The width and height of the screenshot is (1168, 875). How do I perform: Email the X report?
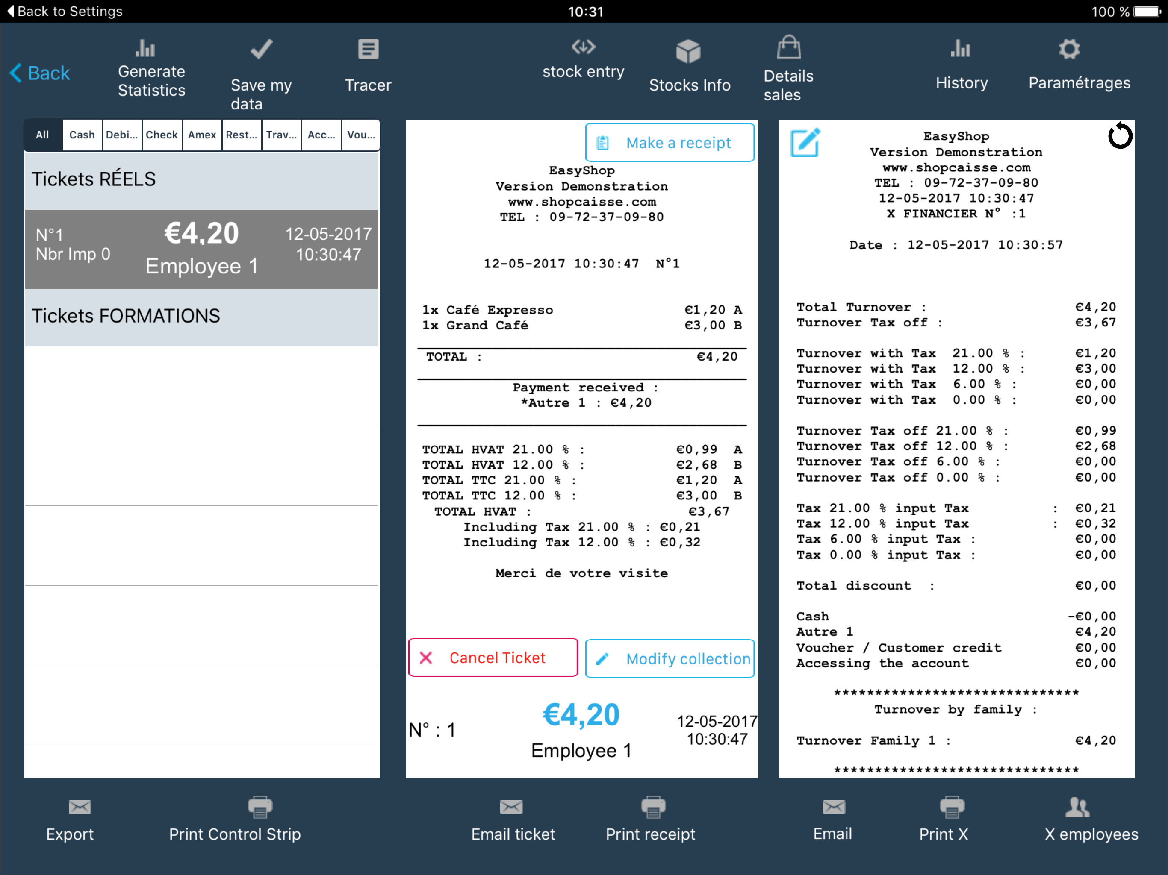point(833,819)
